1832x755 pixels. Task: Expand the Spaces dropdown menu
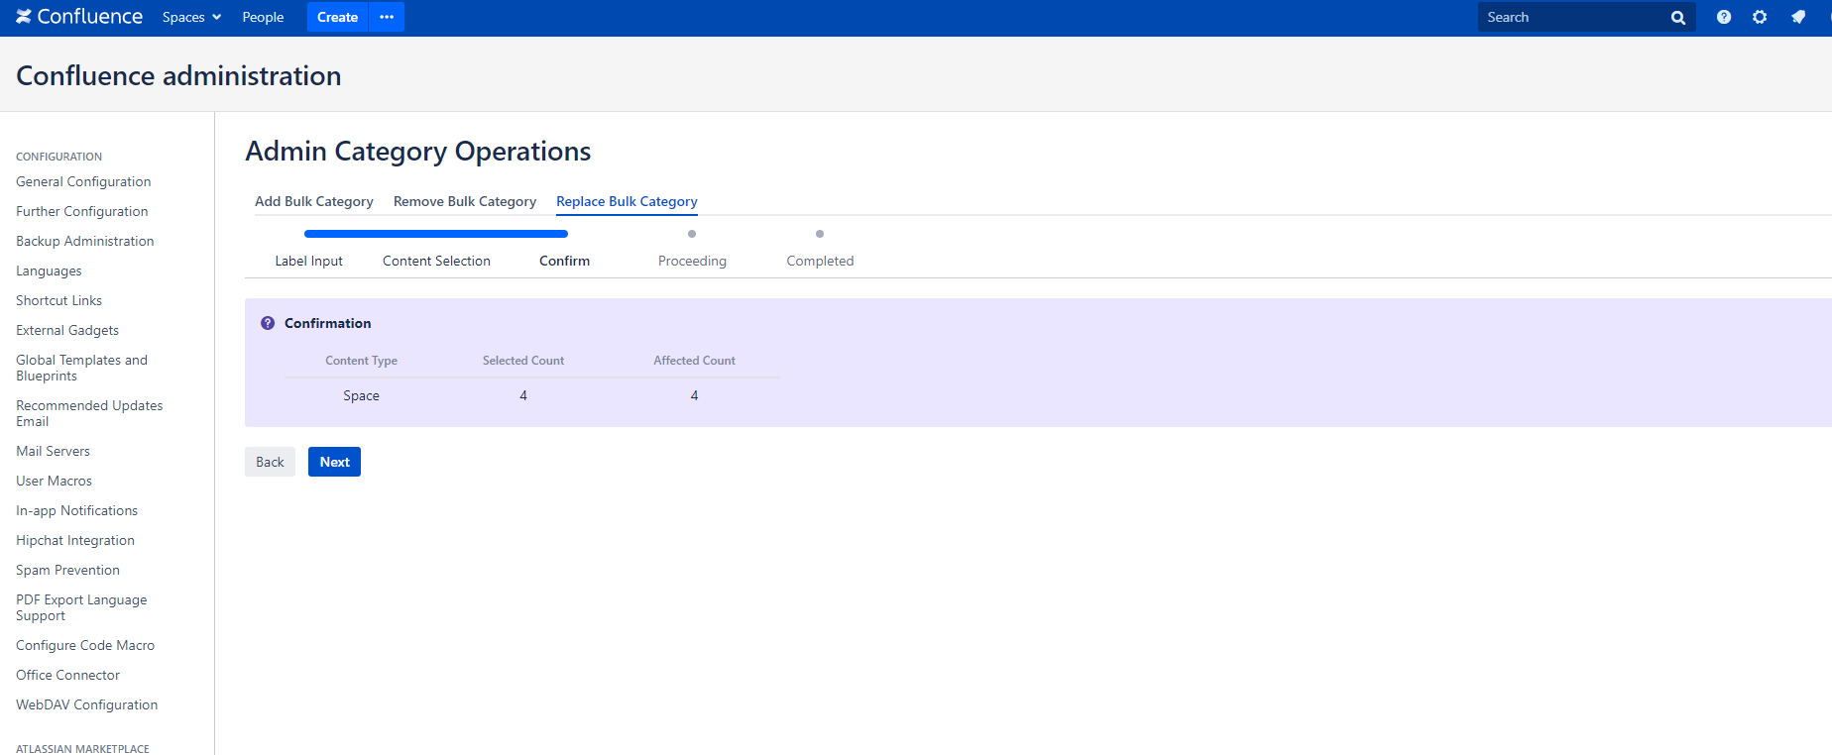191,17
